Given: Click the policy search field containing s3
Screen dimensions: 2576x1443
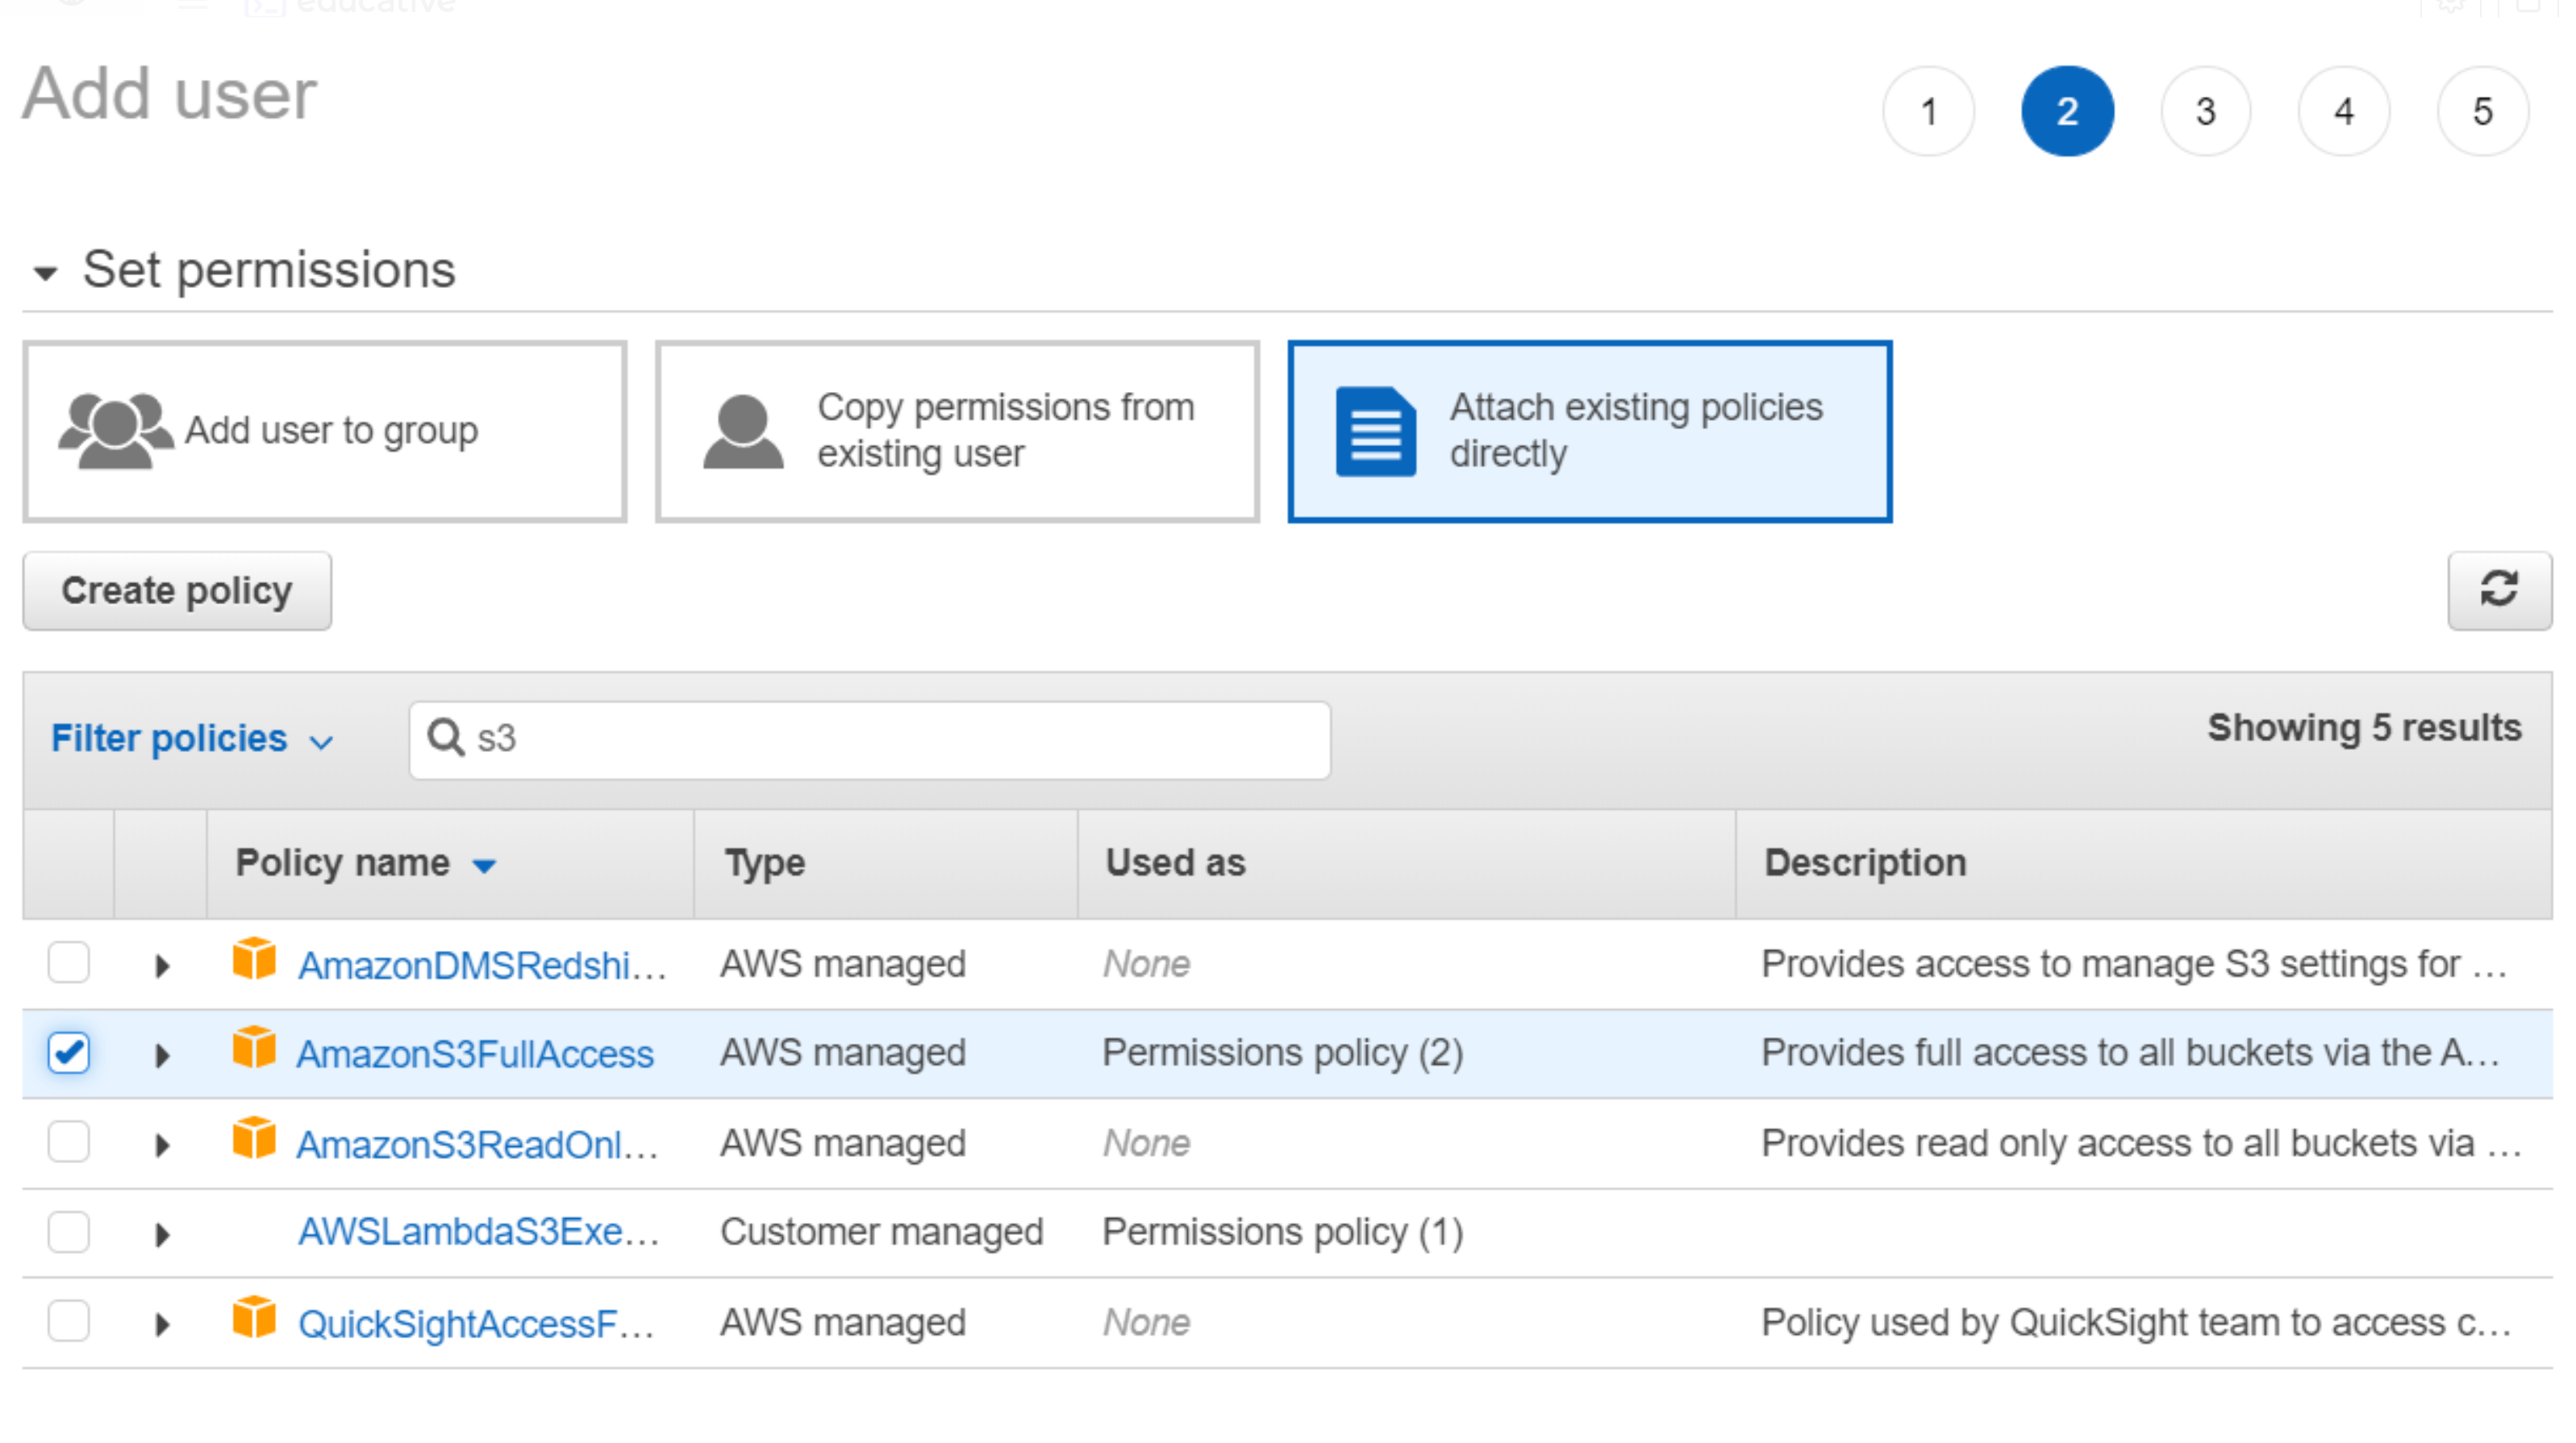Looking at the screenshot, I should (x=870, y=740).
